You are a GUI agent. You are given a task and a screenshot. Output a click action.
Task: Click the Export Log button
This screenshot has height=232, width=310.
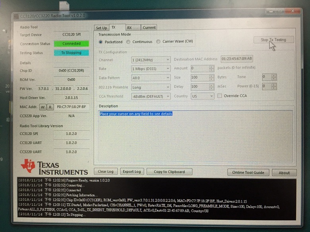pyautogui.click(x=132, y=171)
